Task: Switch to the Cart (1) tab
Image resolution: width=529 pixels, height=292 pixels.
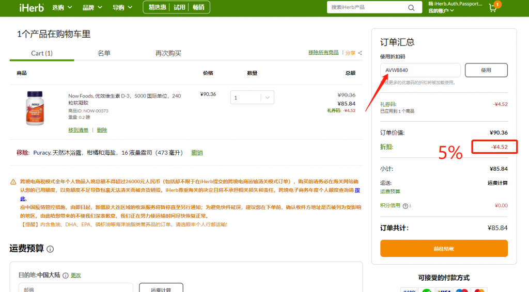Action: pos(42,53)
